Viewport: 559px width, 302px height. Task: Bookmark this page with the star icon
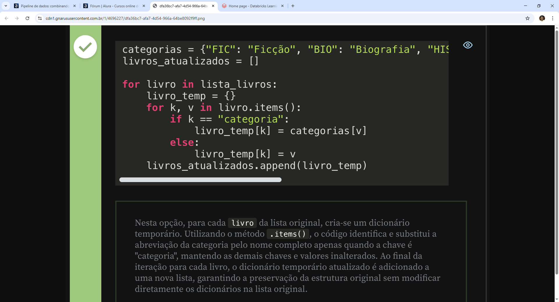527,18
